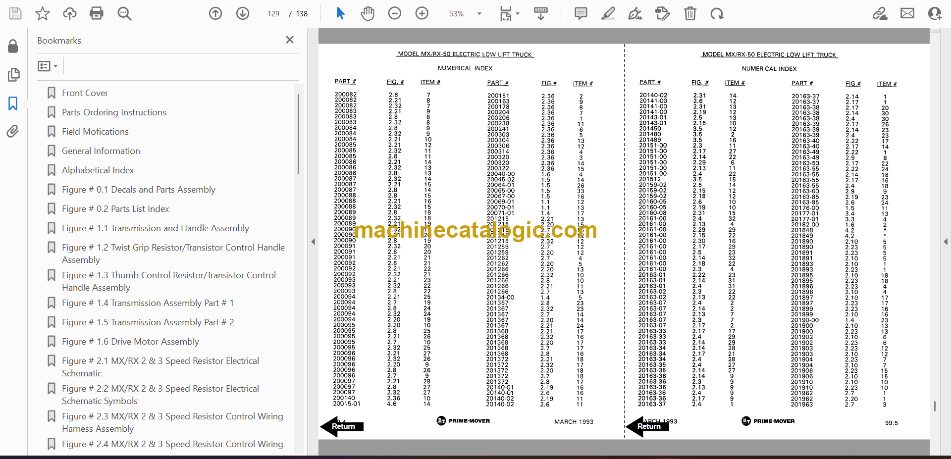Choose the selection arrow tool
Screen dimensions: 951x459
(x=340, y=13)
